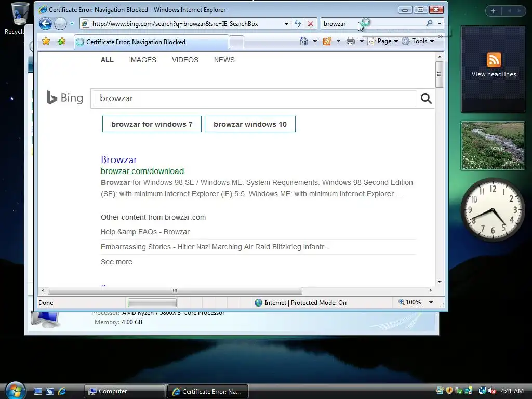Click the security shield tray icon
The height and width of the screenshot is (399, 532).
(x=449, y=391)
